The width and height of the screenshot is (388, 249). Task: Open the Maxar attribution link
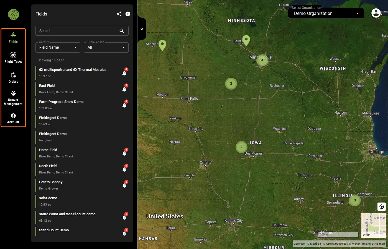(x=354, y=244)
